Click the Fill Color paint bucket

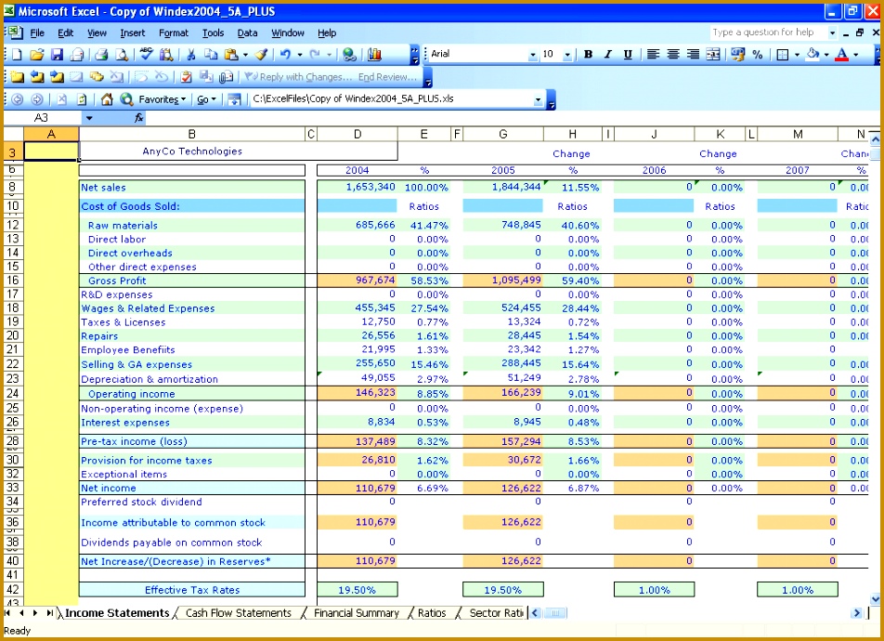pos(813,54)
